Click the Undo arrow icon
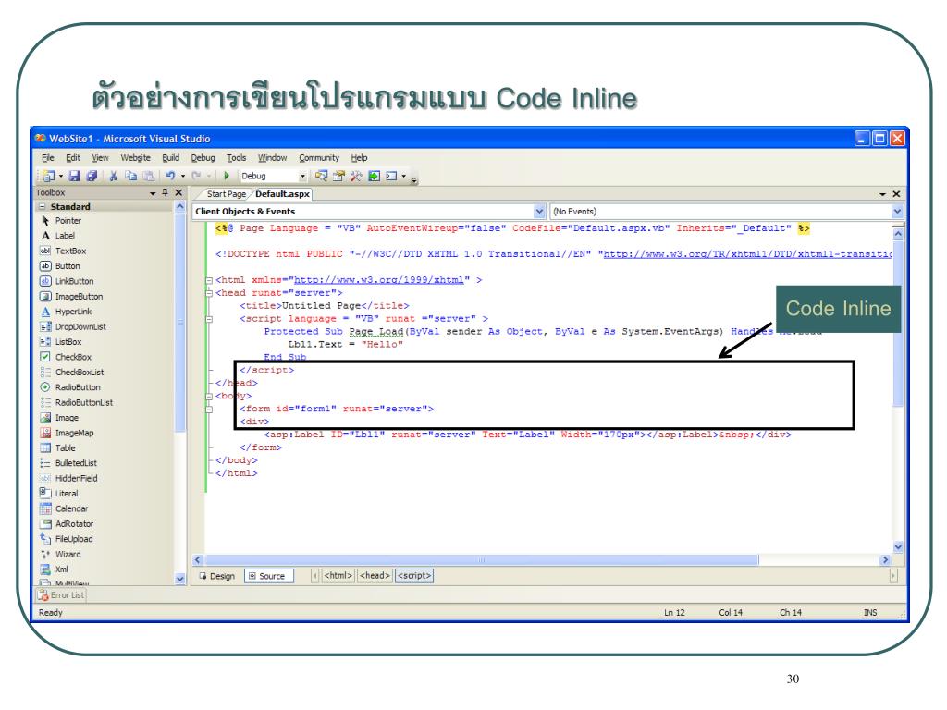Image resolution: width=947 pixels, height=710 pixels. click(170, 176)
